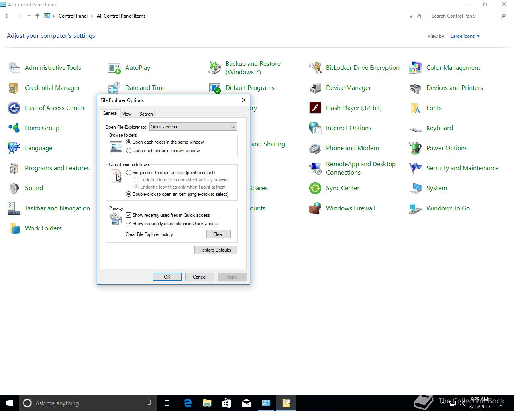This screenshot has width=514, height=411.
Task: Select Double-click to open an item
Action: tap(129, 194)
